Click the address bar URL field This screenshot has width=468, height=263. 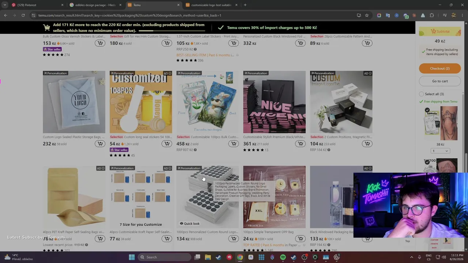tap(194, 15)
